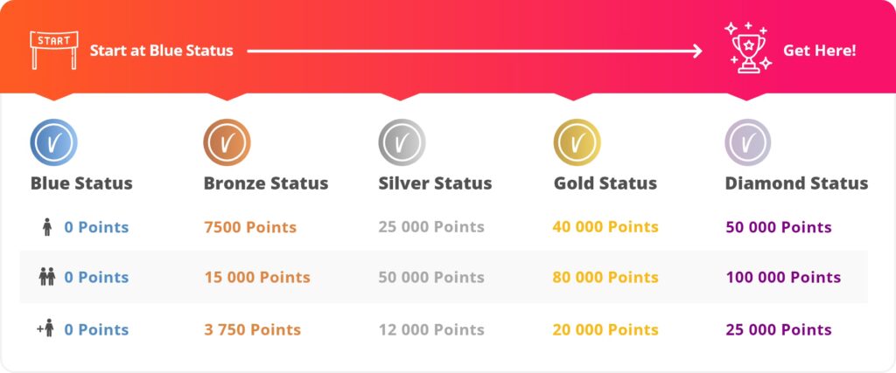Click the Silver Status medal icon
The height and width of the screenshot is (373, 896).
tap(402, 142)
